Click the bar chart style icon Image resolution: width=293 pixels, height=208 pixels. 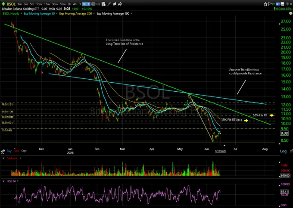(x=98, y=4)
